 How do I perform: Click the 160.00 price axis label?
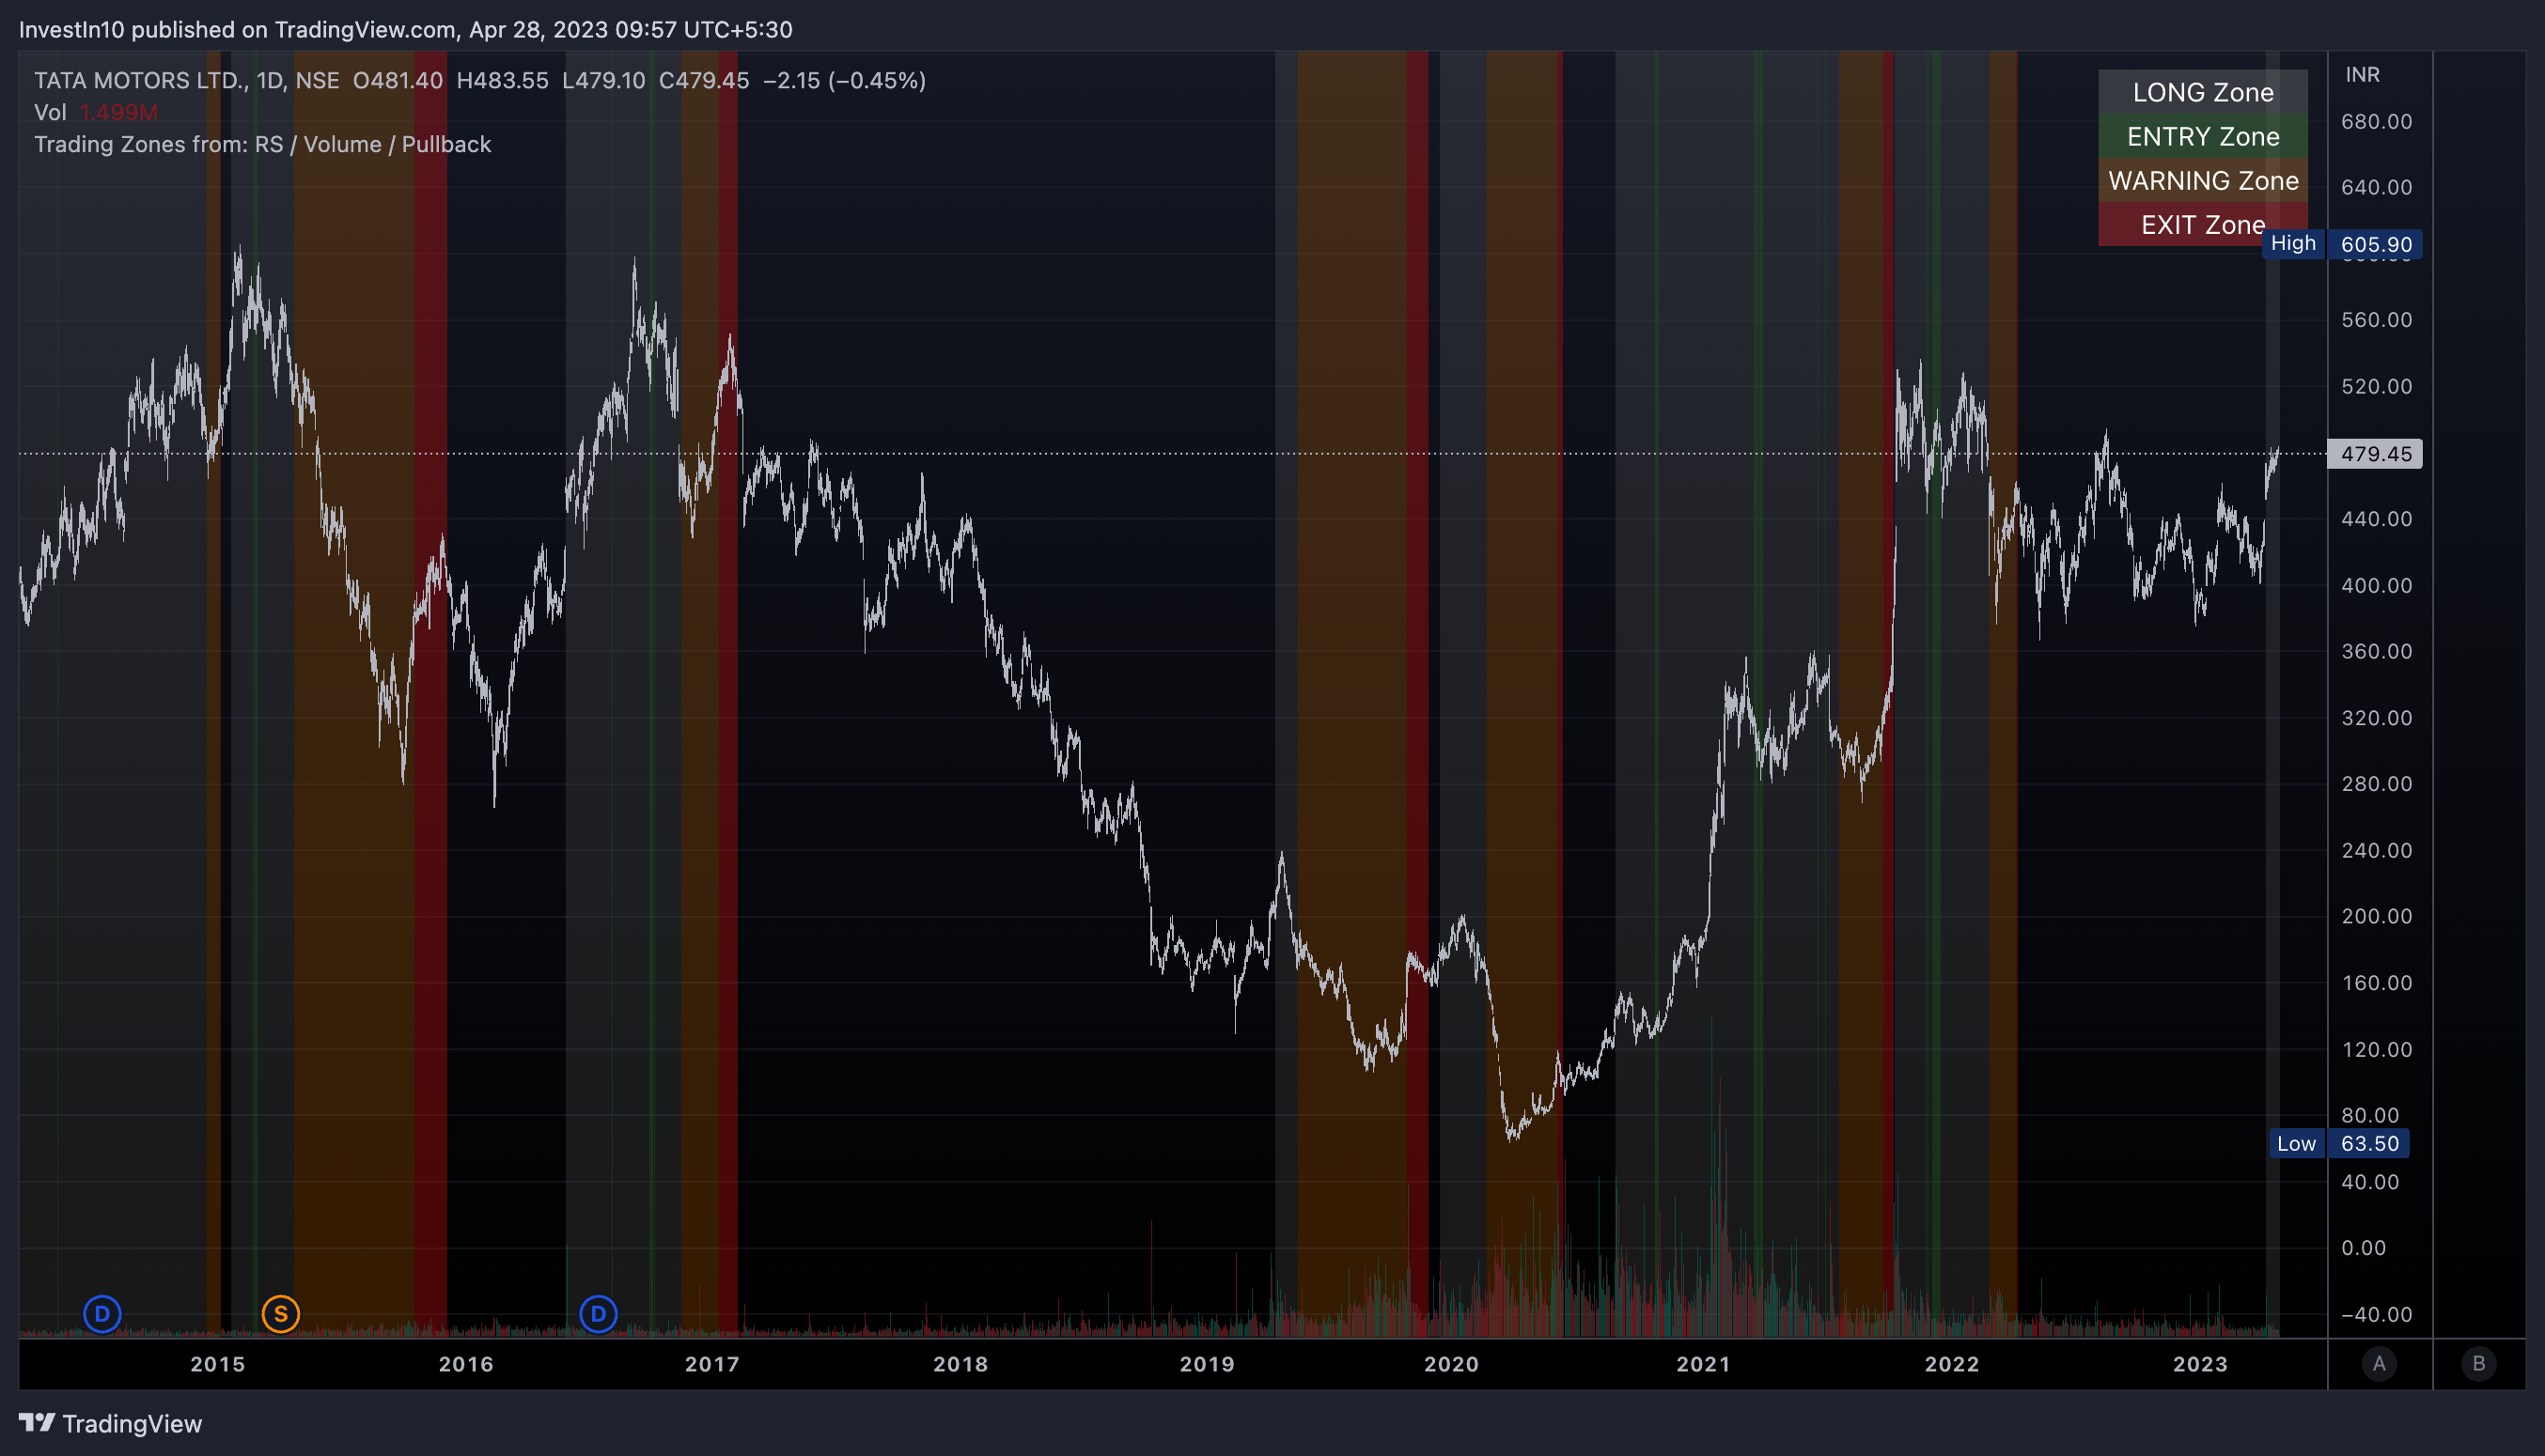pos(2376,983)
